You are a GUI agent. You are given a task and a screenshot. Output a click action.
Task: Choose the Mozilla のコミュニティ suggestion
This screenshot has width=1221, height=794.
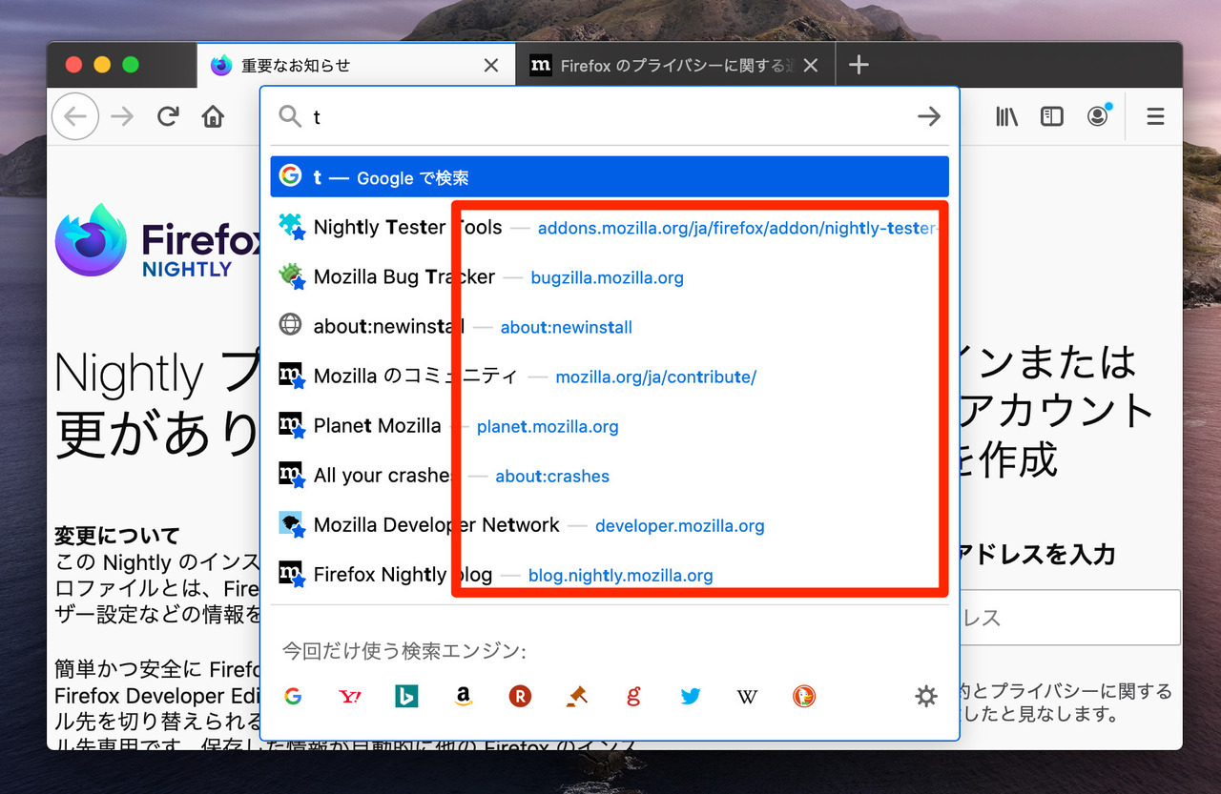pos(610,377)
